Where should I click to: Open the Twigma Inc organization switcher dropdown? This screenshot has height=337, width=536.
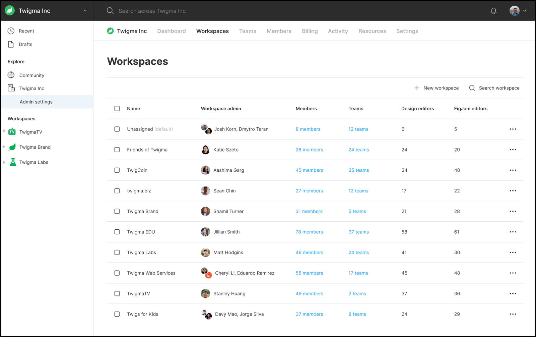[x=85, y=11]
